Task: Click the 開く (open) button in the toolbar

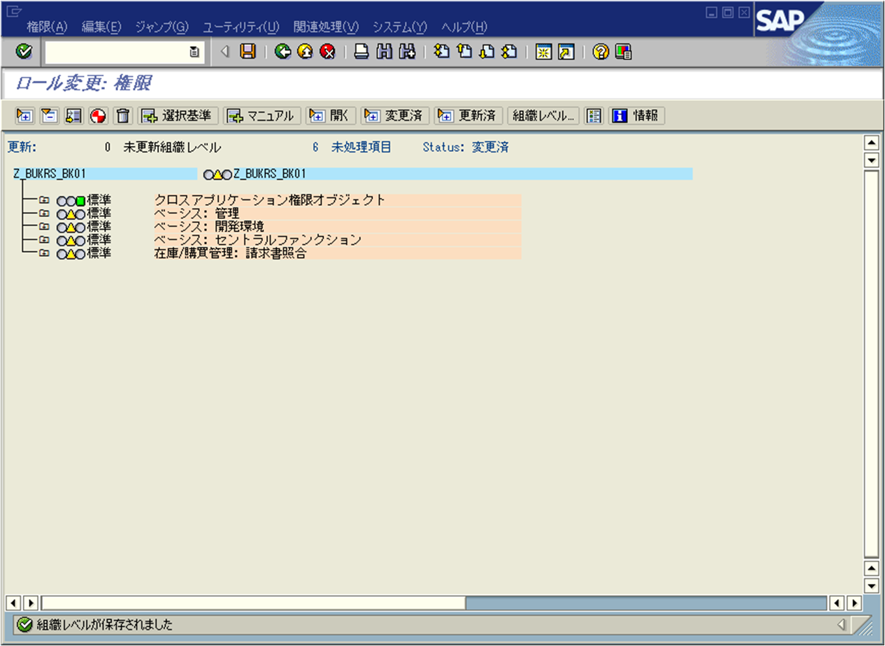Action: coord(329,115)
